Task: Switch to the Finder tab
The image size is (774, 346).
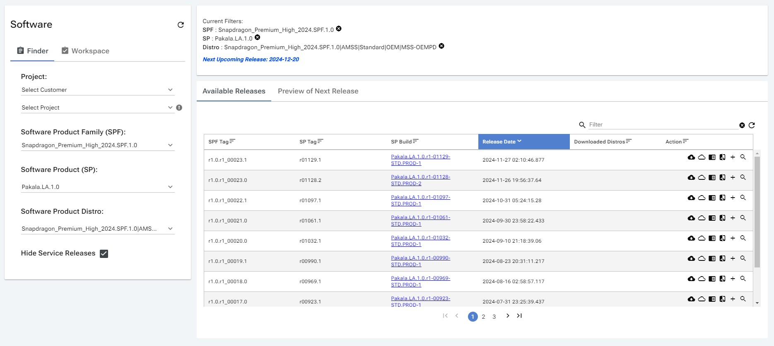Action: point(32,51)
